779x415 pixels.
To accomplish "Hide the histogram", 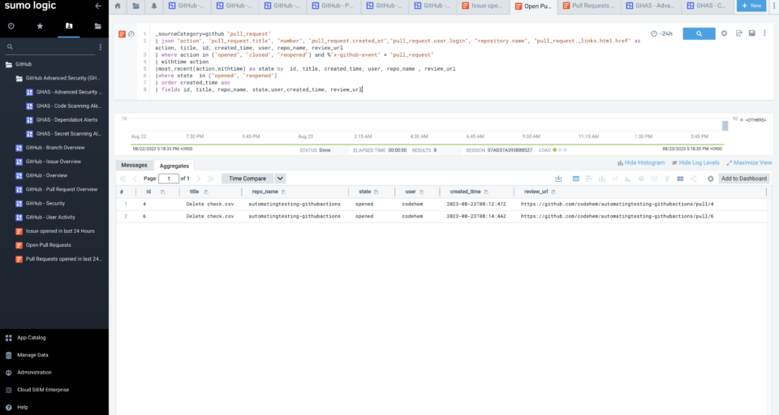I will click(x=641, y=163).
